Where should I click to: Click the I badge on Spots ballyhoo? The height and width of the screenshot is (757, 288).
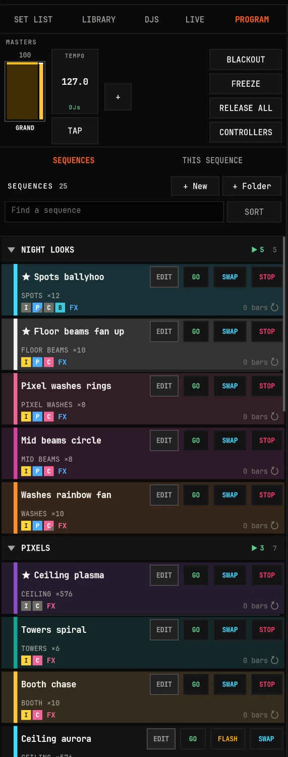(x=26, y=308)
